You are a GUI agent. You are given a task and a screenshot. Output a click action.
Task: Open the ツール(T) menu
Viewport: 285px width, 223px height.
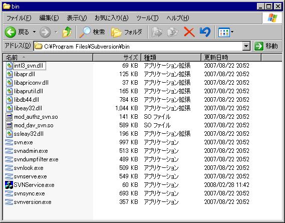tap(147, 18)
